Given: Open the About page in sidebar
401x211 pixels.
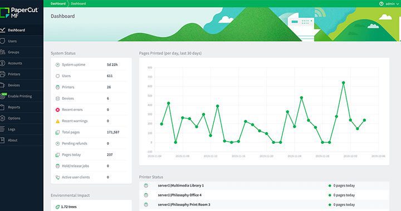Looking at the screenshot, I should tap(13, 140).
